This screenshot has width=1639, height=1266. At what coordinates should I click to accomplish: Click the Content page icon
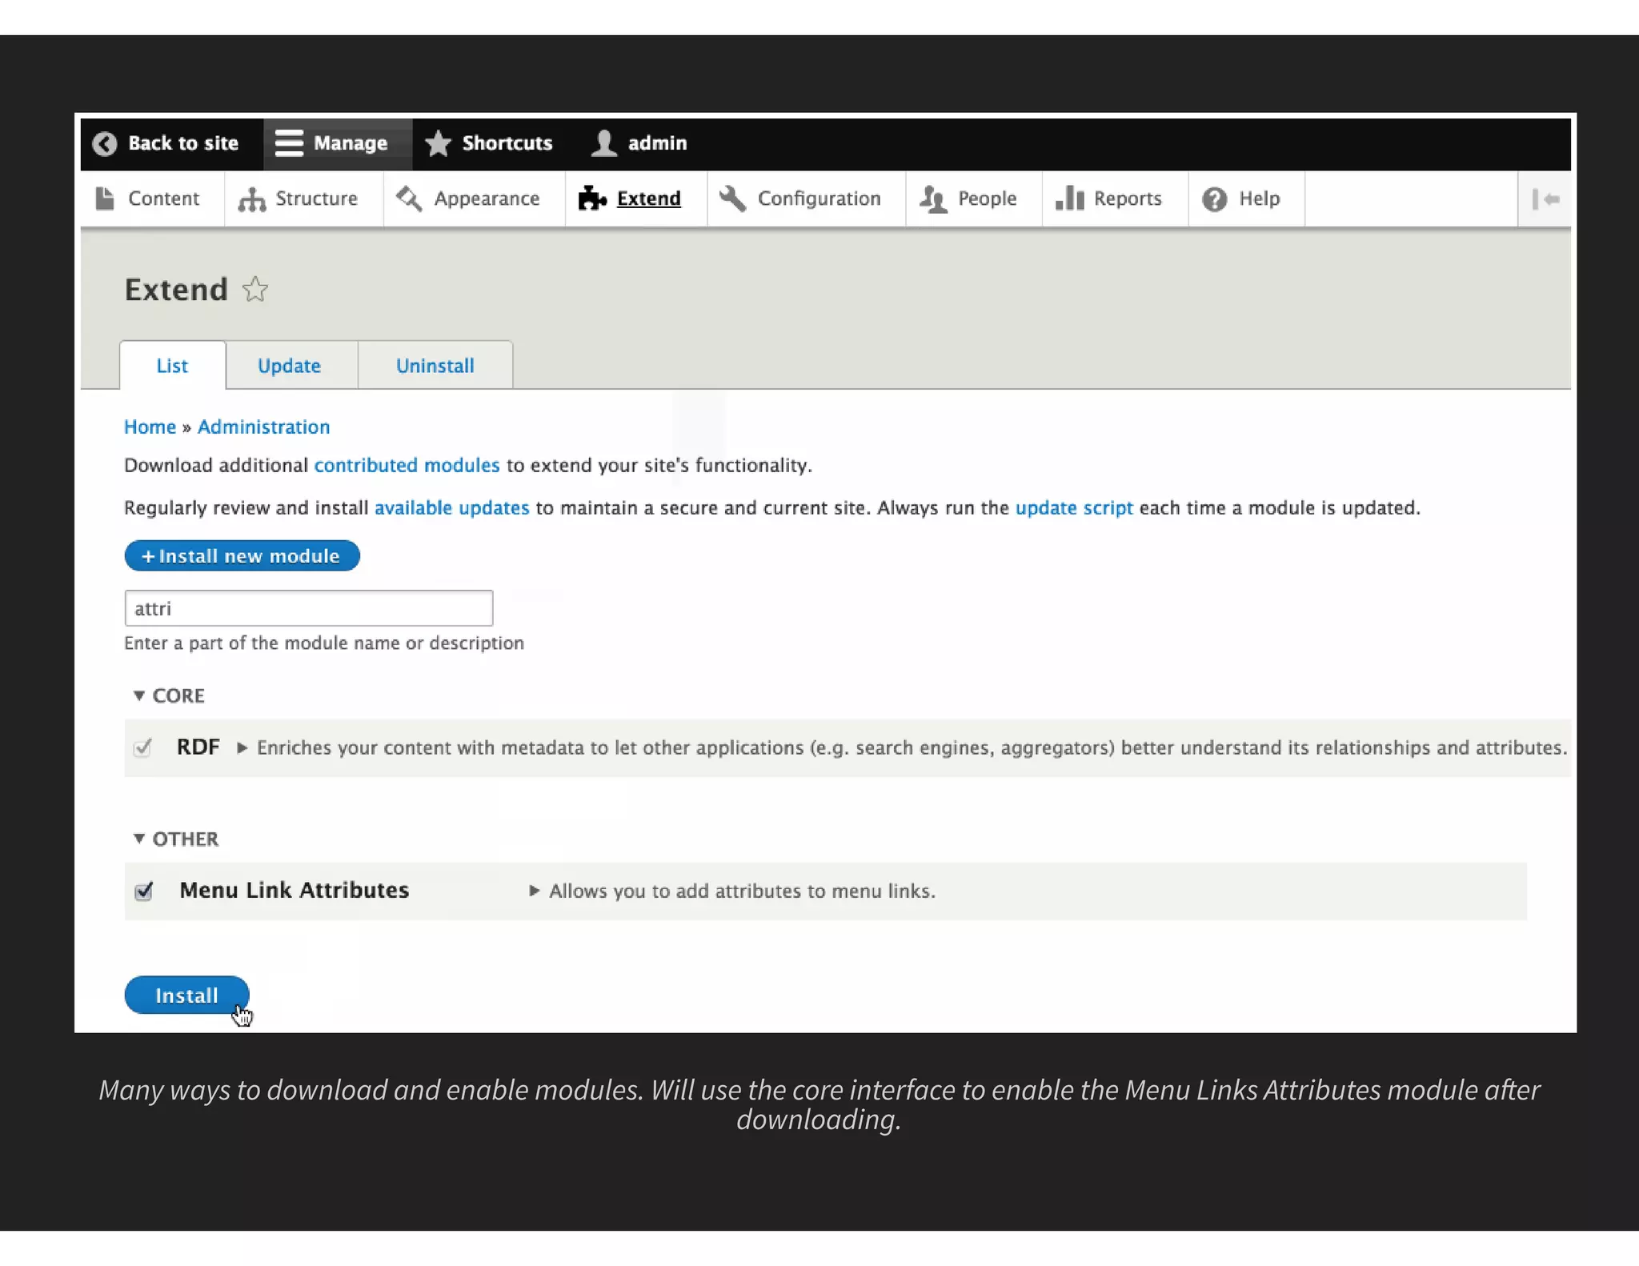point(105,198)
